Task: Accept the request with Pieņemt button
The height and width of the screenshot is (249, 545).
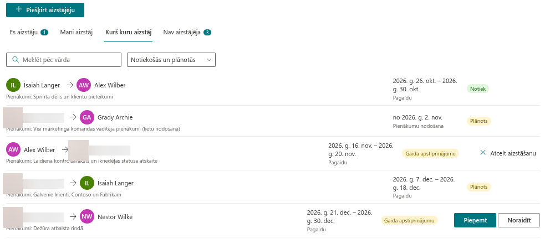Action: [475, 220]
